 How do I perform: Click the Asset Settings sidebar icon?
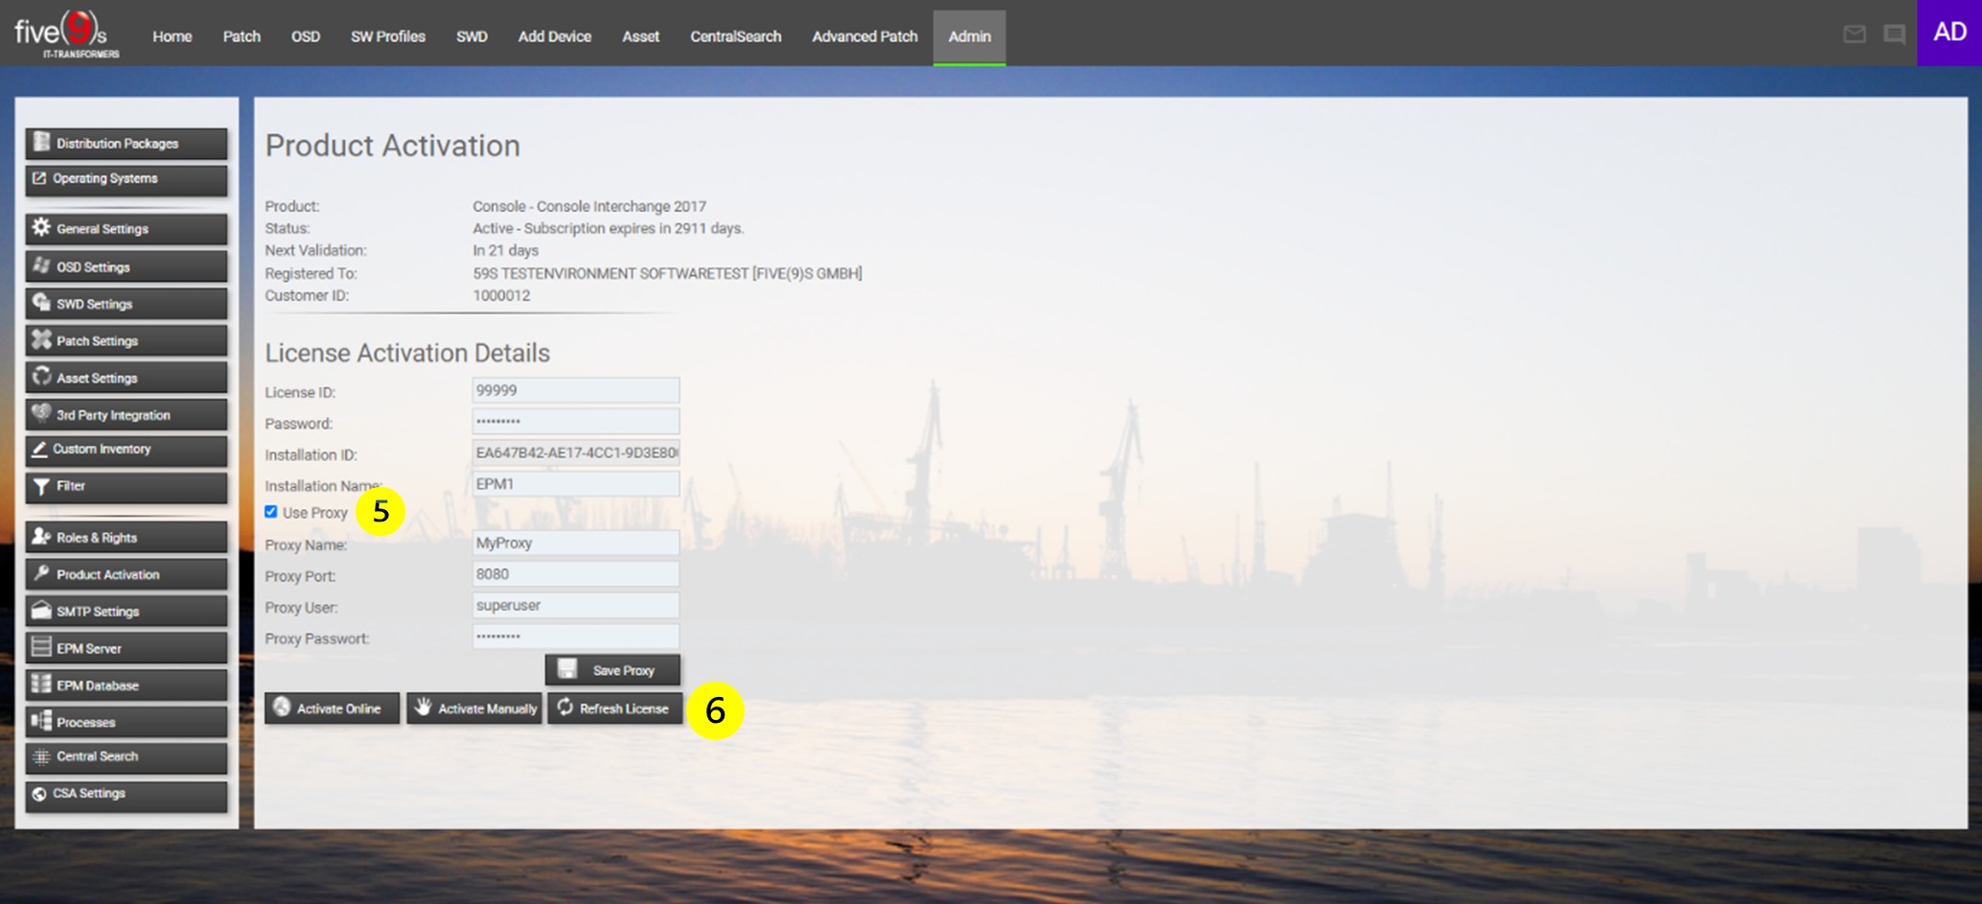41,377
